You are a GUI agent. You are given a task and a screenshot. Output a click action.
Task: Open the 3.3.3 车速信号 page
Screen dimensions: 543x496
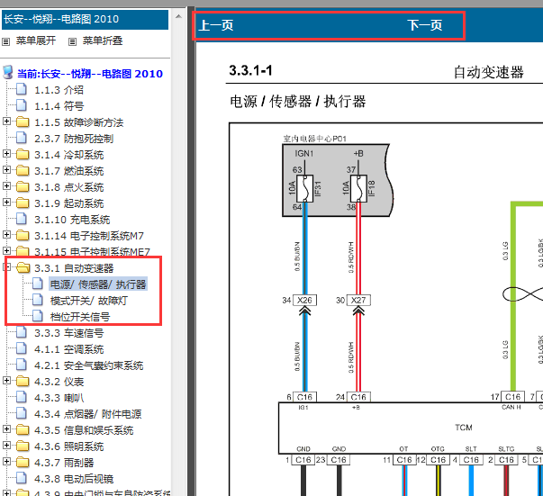69,333
